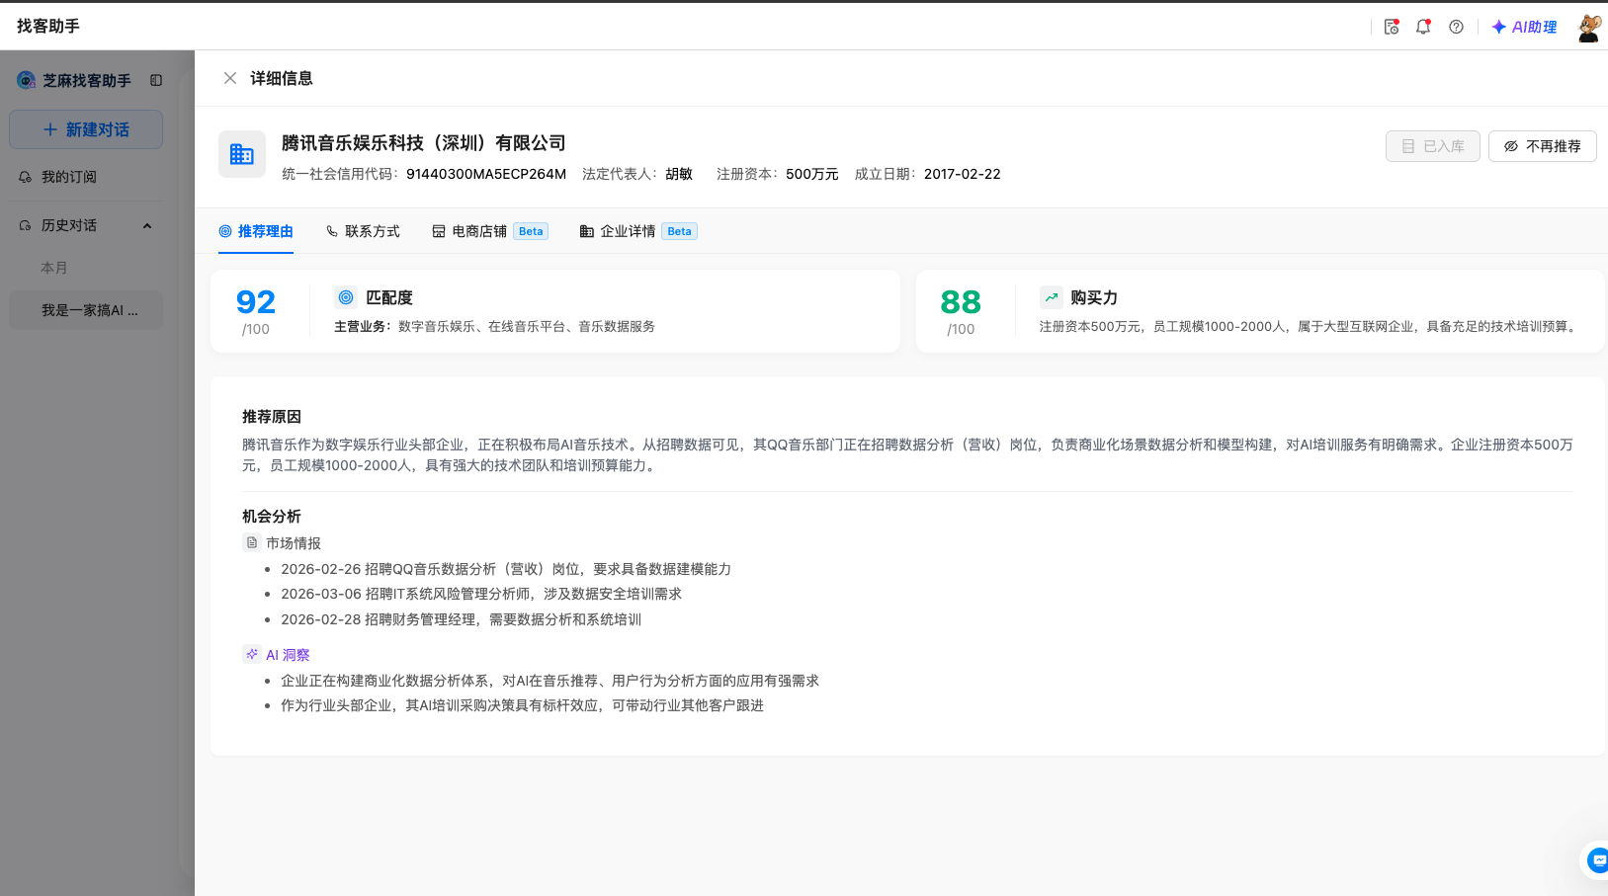Click the 机会分析 heading
The image size is (1608, 896).
272,517
